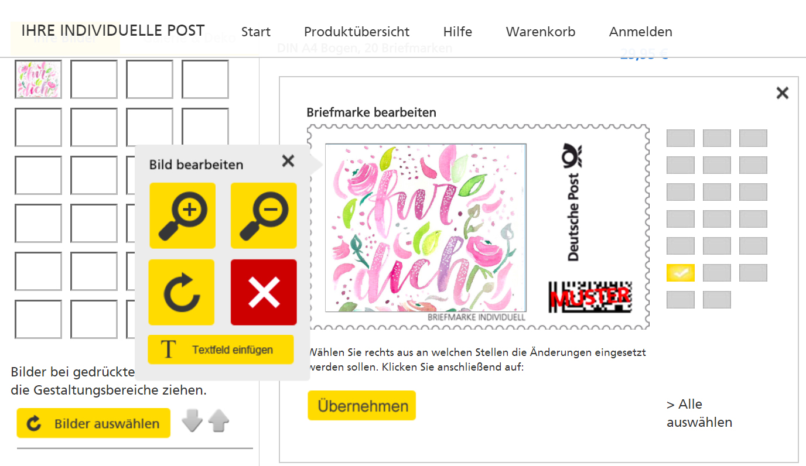Click the Bilder auswählen button
Image resolution: width=806 pixels, height=466 pixels.
94,423
